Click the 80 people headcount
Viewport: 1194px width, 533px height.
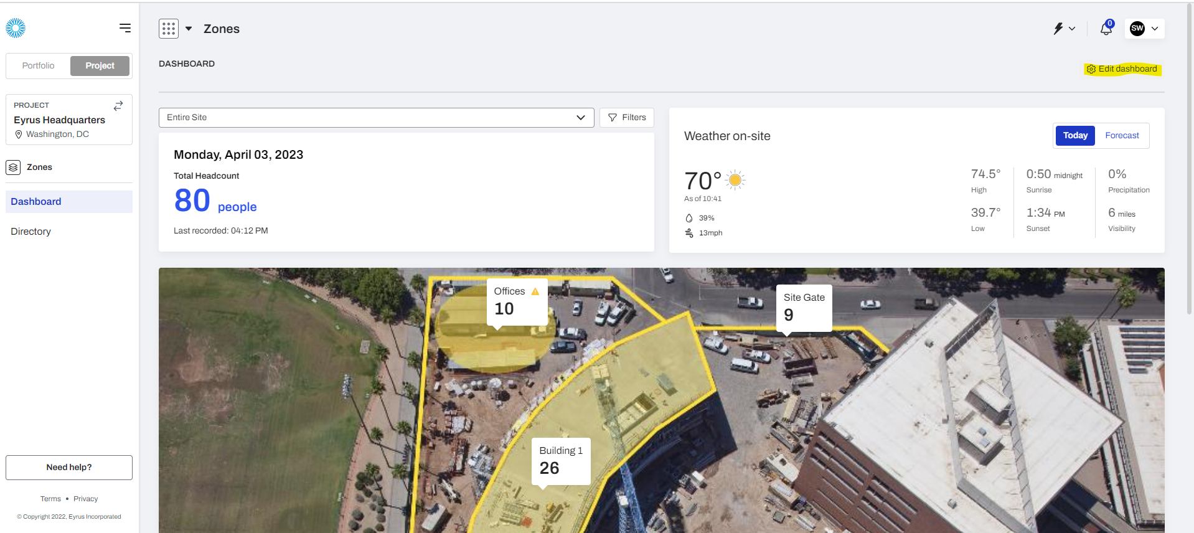[215, 201]
